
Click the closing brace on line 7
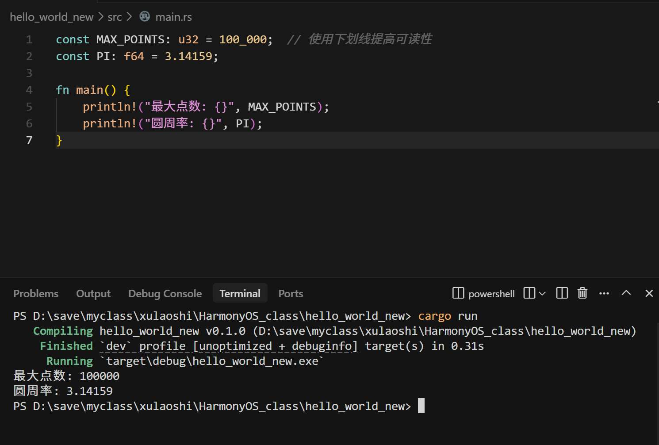[59, 141]
